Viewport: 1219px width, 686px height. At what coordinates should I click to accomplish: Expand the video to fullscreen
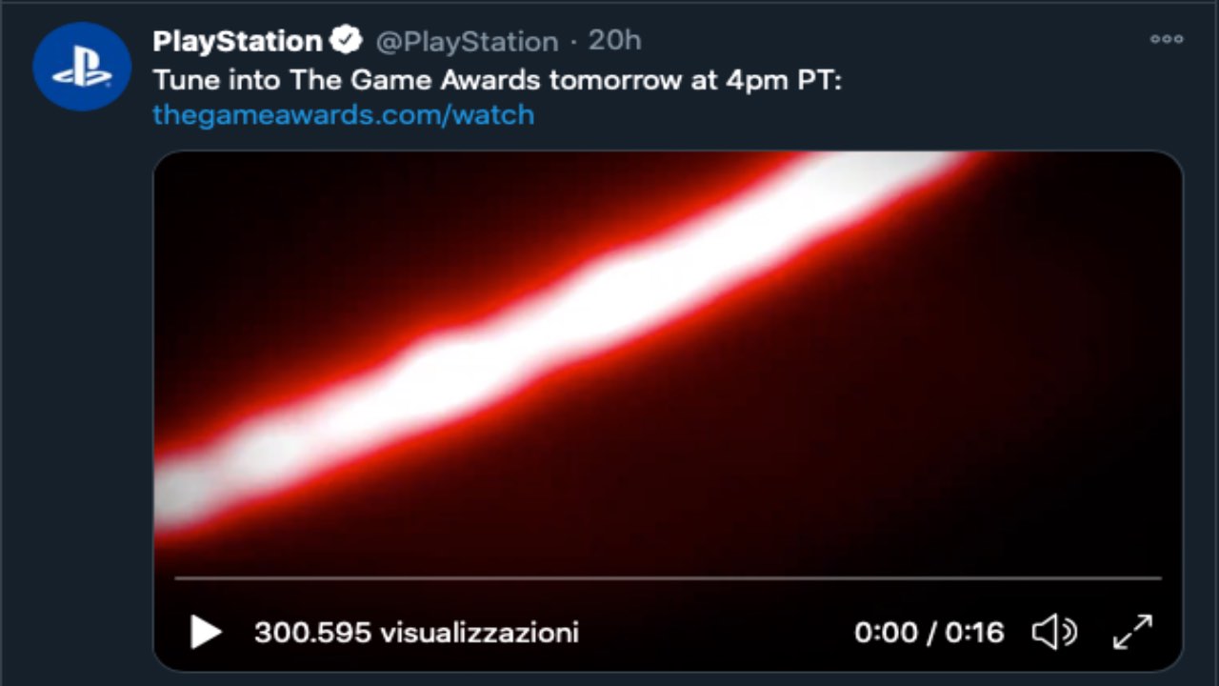tap(1132, 632)
